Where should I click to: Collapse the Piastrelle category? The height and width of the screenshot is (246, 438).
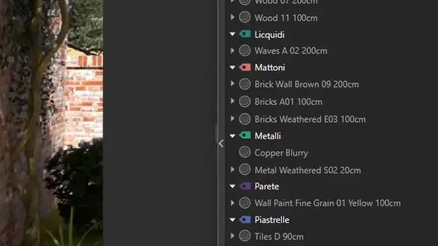[x=232, y=220]
